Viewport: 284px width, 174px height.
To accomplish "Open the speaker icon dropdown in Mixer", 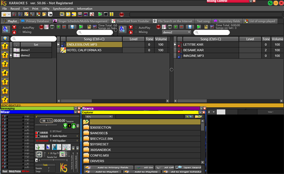I will (x=43, y=147).
